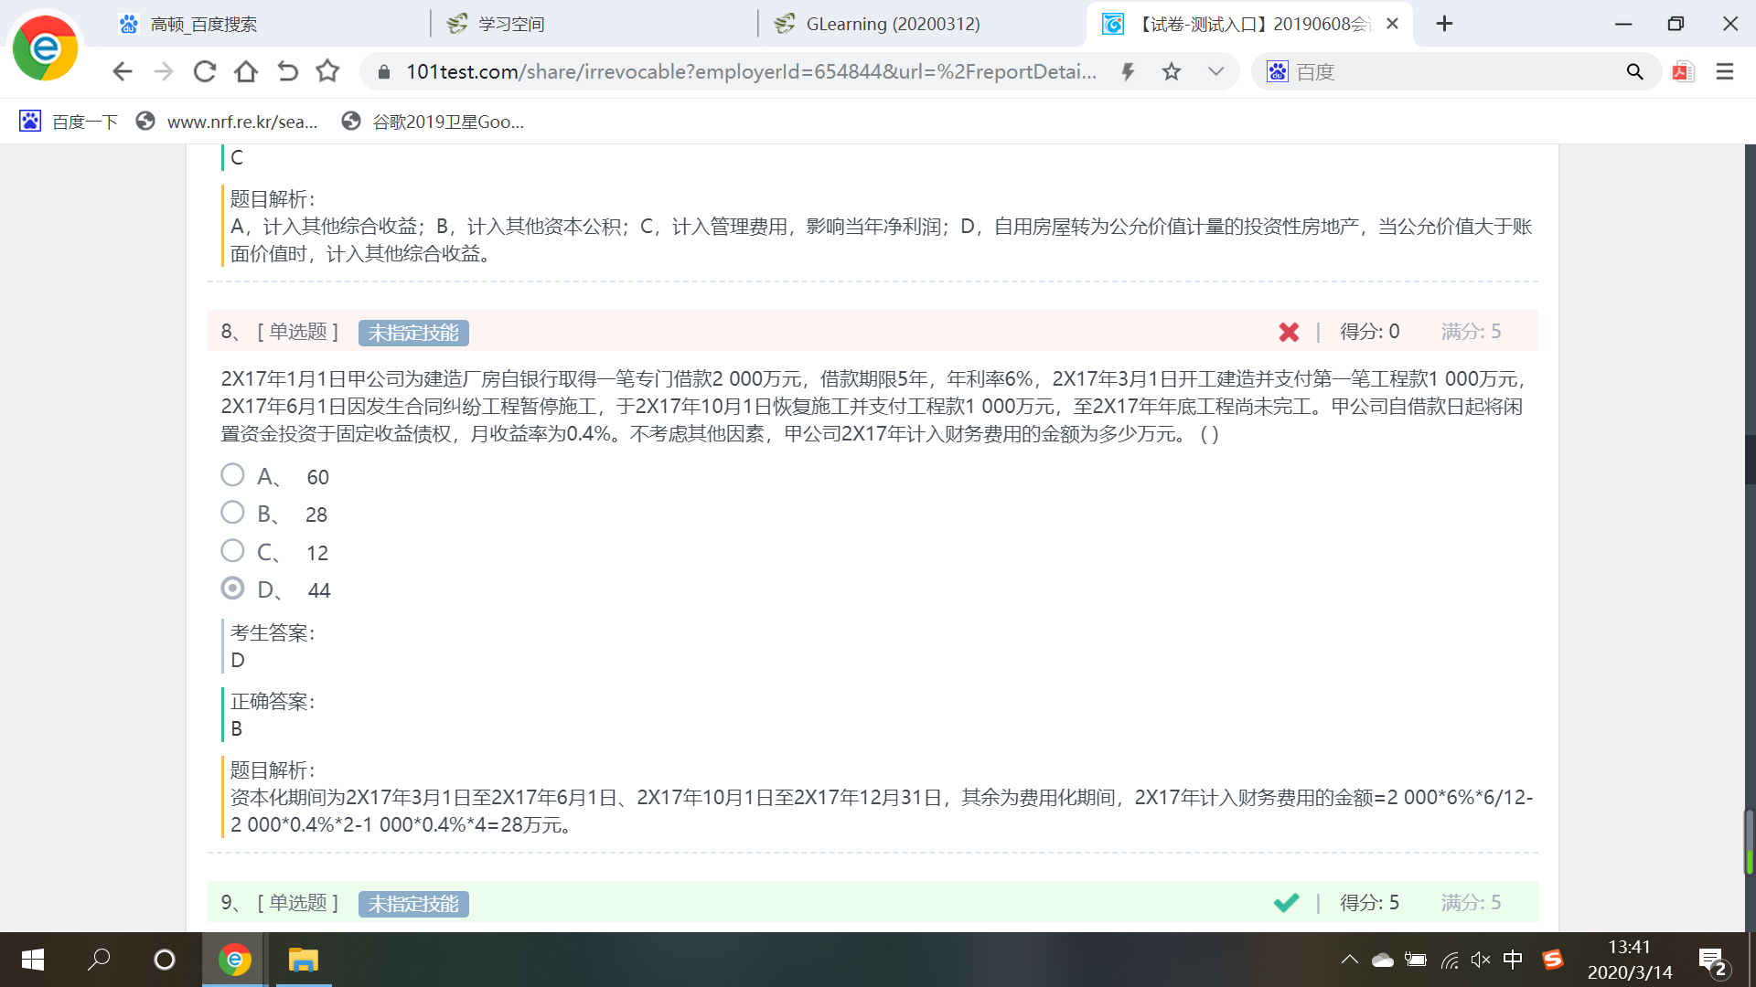Select radio option C 12

[x=232, y=551]
